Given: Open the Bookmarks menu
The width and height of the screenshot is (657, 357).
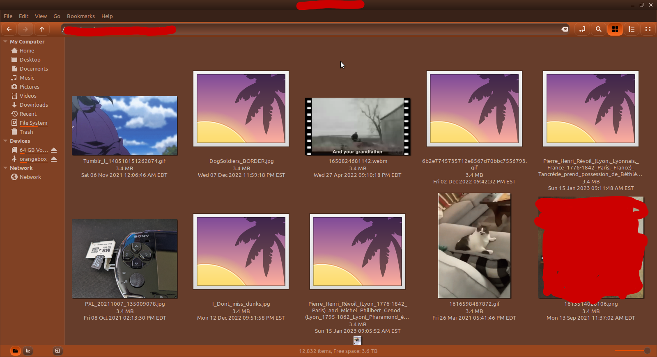Looking at the screenshot, I should 81,16.
